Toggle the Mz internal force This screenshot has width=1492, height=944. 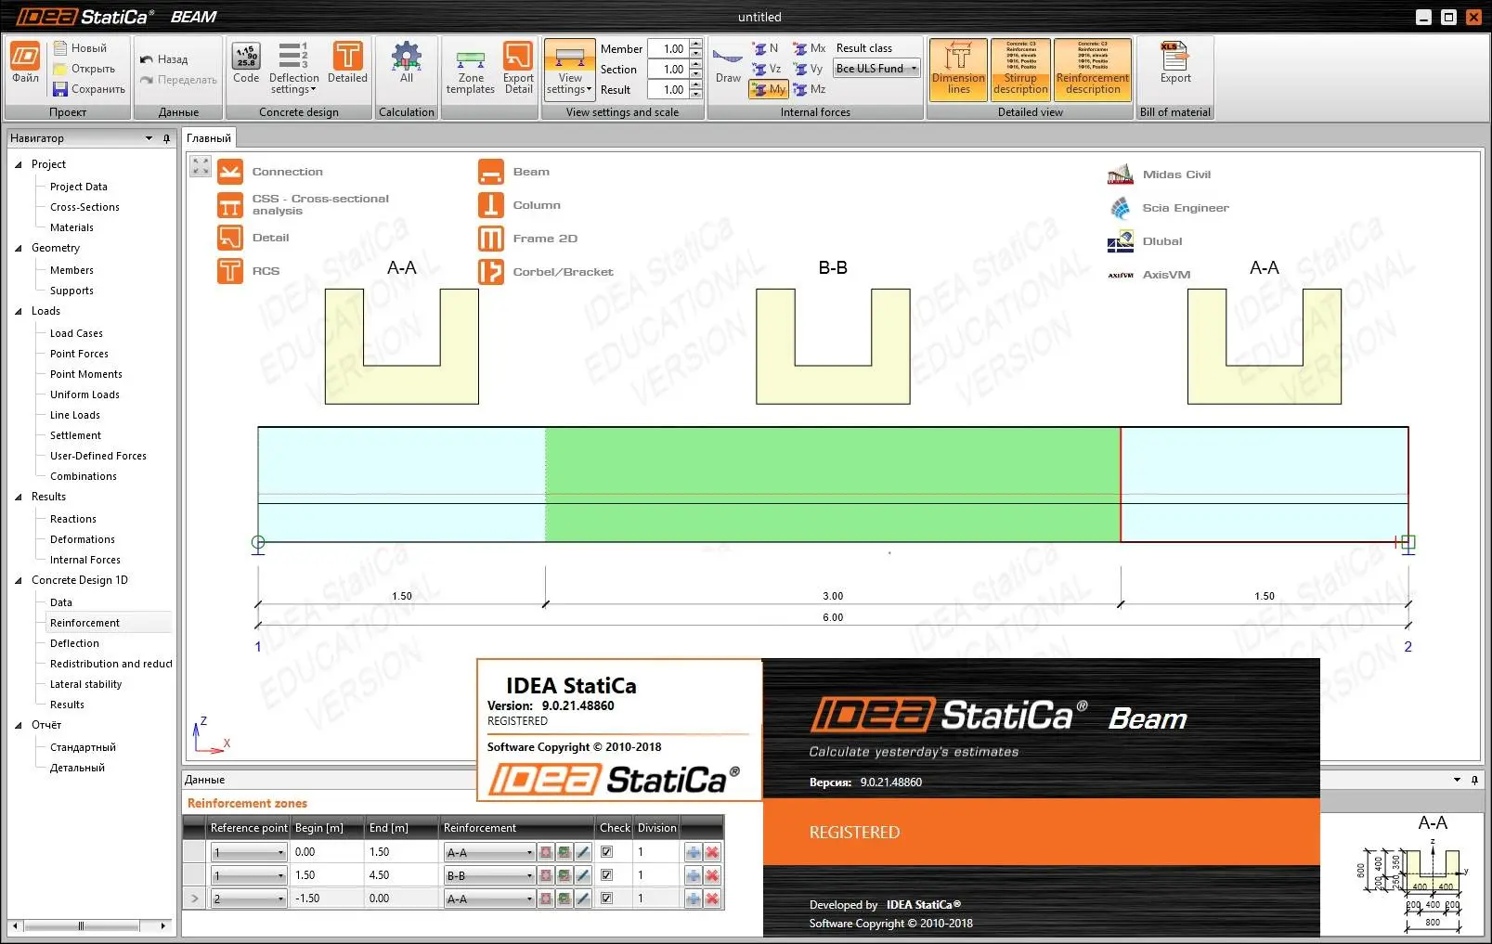810,89
